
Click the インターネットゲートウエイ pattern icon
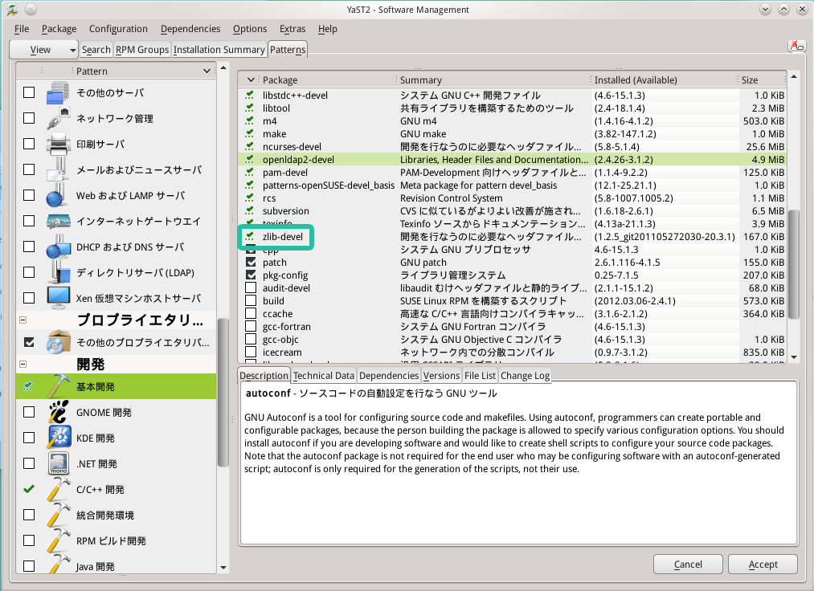click(58, 221)
